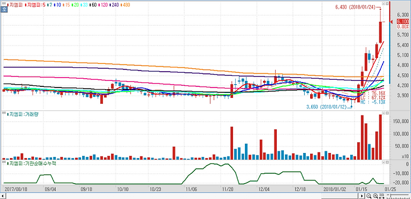
Task: Select the 60-day moving average legend
Action: pos(93,5)
